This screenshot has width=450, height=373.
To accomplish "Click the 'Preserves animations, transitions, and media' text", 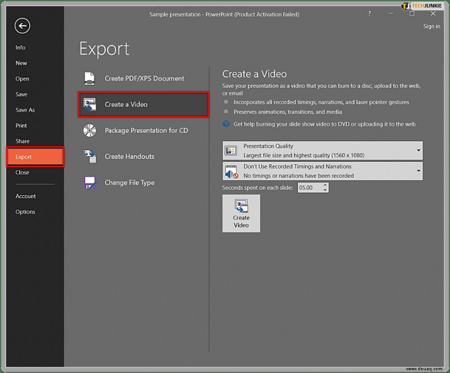I will (287, 112).
